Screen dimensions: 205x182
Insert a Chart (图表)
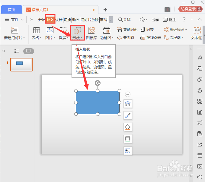tap(147, 30)
